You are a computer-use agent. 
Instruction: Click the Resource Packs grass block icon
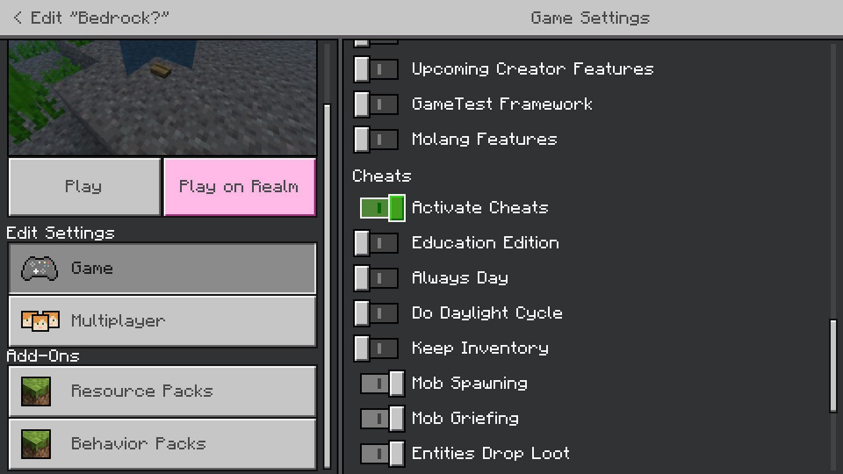pos(37,391)
